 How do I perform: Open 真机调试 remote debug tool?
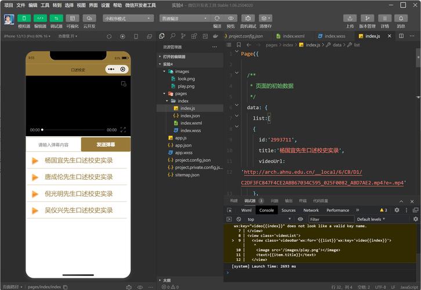coord(248,18)
